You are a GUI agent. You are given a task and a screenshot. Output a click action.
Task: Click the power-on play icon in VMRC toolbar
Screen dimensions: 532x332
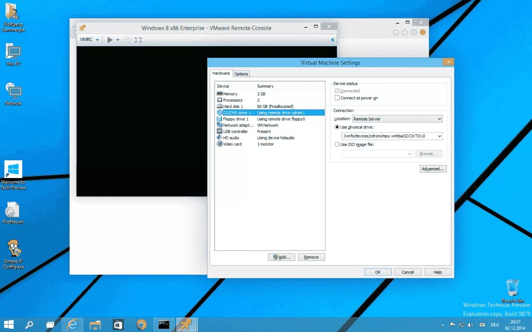pos(110,40)
